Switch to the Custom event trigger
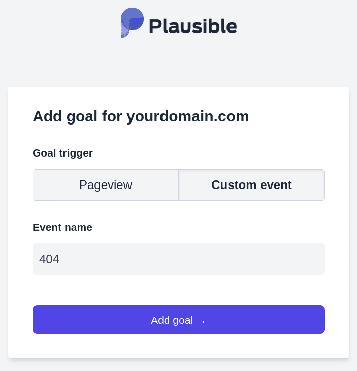The image size is (357, 371). (x=251, y=185)
